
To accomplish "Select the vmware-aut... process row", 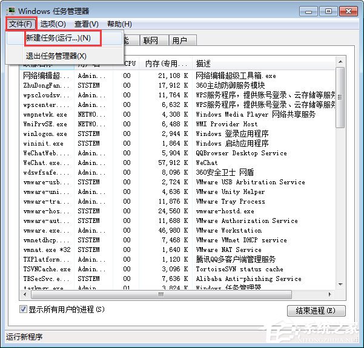I will 177,221.
